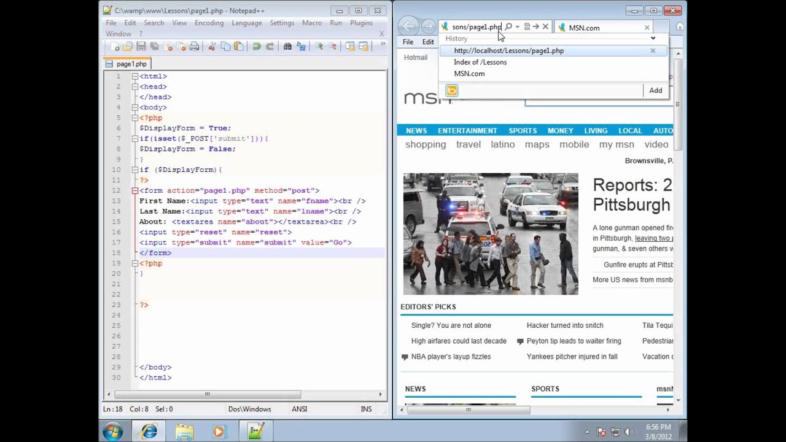This screenshot has height=442, width=786.
Task: Expand the History section chevron
Action: [x=653, y=38]
